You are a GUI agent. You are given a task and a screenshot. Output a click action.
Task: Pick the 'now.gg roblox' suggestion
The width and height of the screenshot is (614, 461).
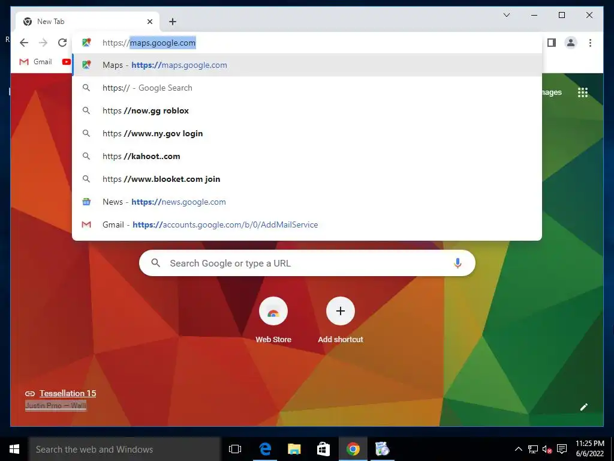(x=307, y=110)
